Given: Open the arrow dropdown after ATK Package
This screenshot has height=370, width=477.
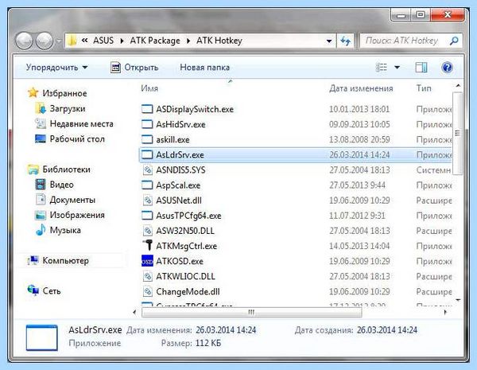Looking at the screenshot, I should point(188,41).
